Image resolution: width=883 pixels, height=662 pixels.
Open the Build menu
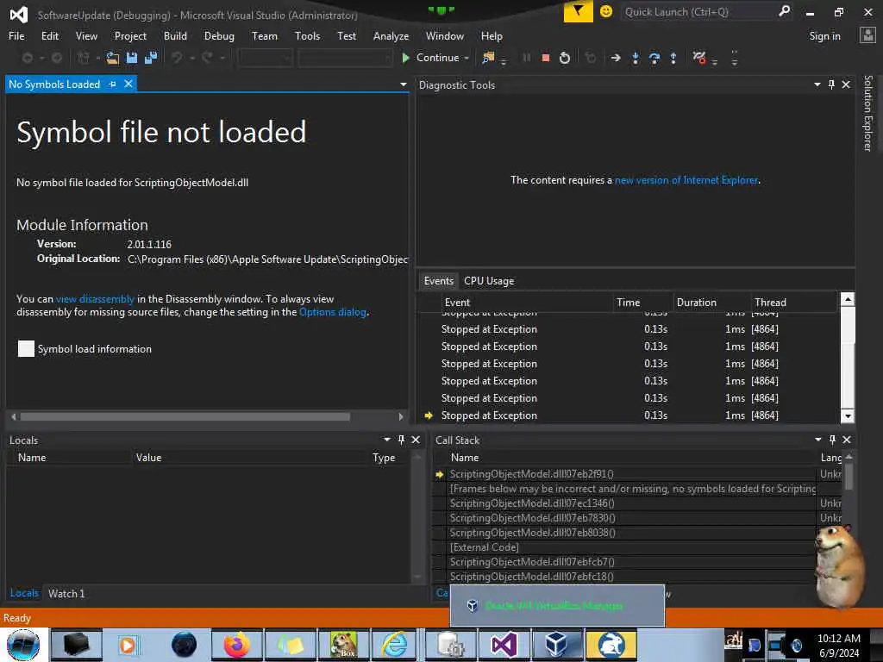(x=175, y=36)
